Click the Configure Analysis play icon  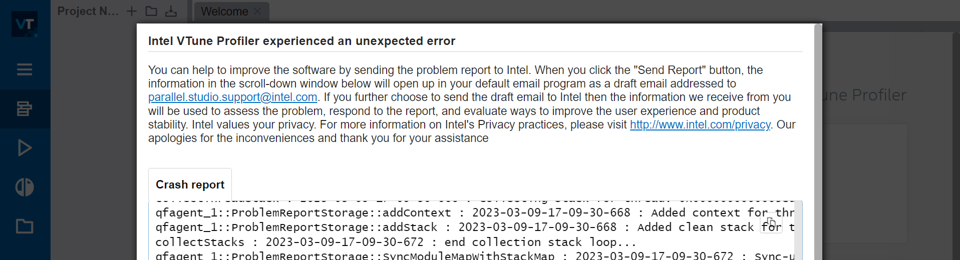coord(25,148)
